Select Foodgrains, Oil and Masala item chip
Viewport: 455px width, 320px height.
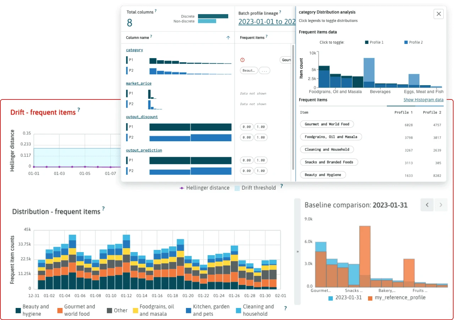(331, 137)
